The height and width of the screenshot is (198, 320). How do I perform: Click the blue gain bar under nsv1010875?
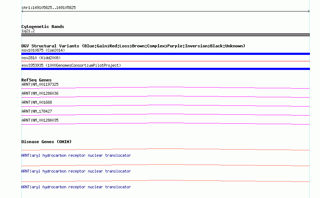click(x=165, y=54)
